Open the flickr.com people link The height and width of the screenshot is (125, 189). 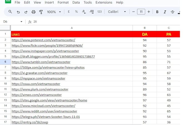point(47,46)
